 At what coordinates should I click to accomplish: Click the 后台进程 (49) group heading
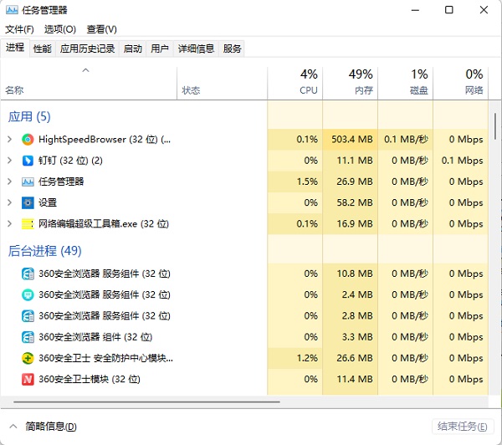click(x=45, y=251)
